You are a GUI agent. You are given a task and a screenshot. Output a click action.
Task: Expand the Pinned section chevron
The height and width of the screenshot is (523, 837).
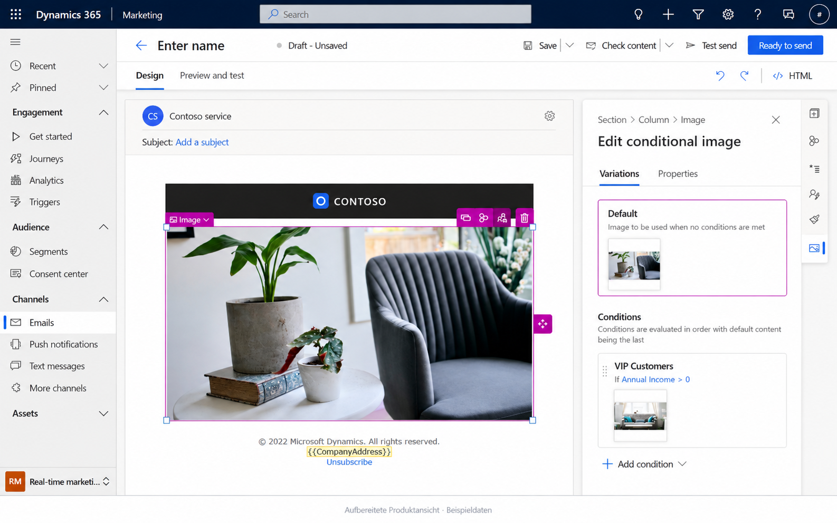(x=103, y=88)
